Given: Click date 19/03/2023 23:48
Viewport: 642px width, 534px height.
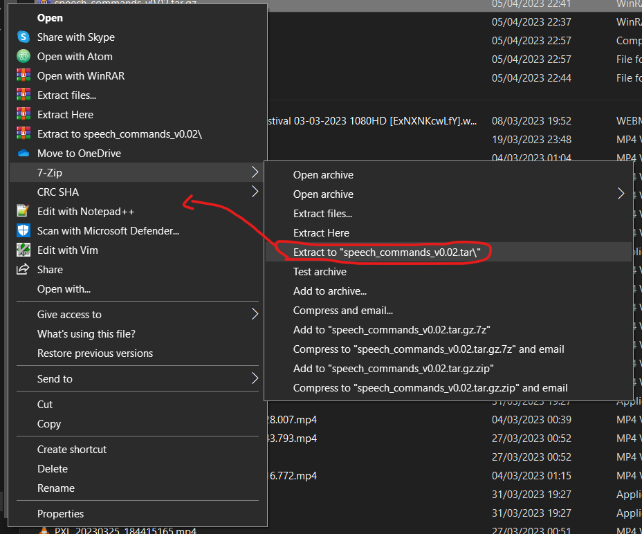Looking at the screenshot, I should click(x=531, y=140).
